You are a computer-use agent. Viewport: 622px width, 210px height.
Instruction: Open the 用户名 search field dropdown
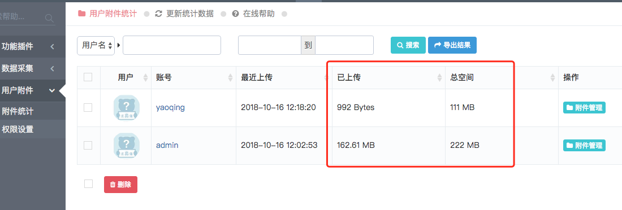point(96,45)
